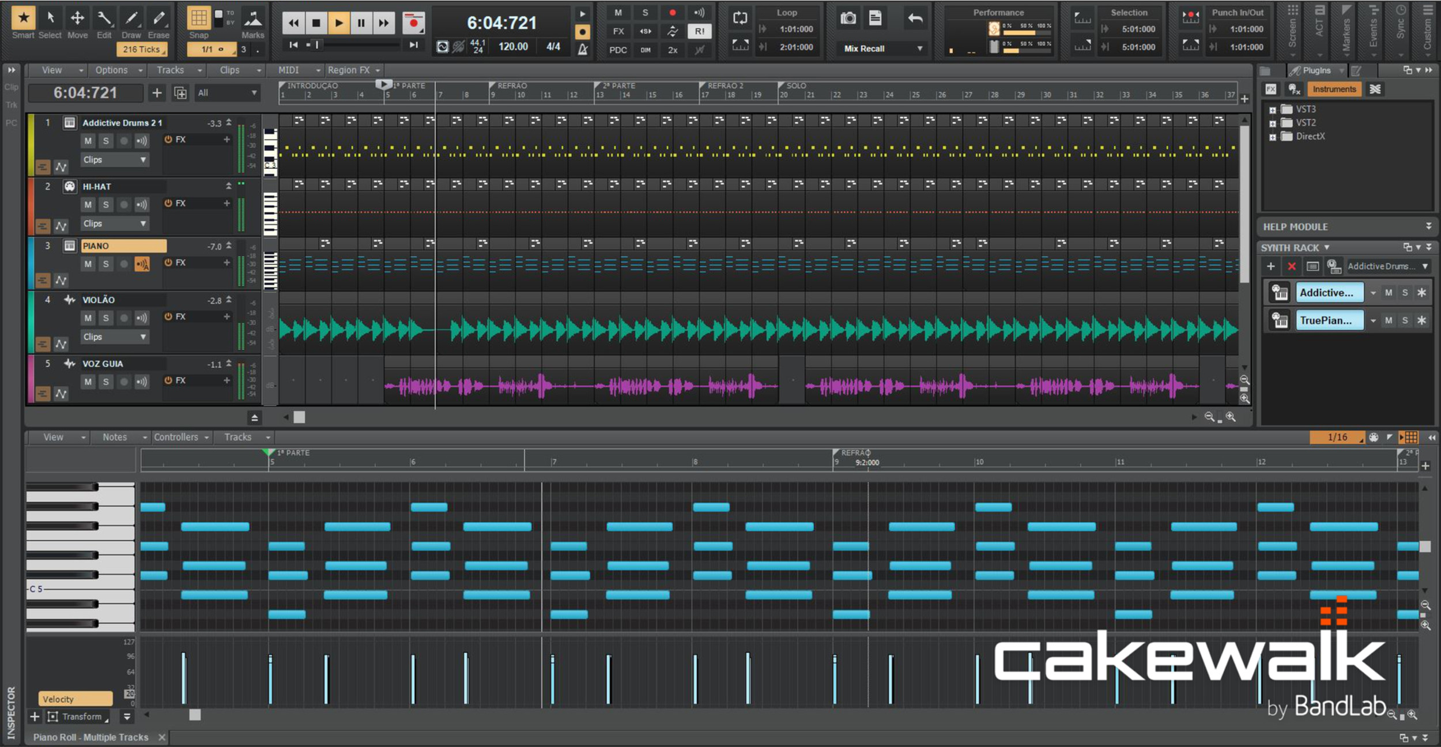Viewport: 1441px width, 747px height.
Task: Open the Tracks menu in track view
Action: click(179, 70)
